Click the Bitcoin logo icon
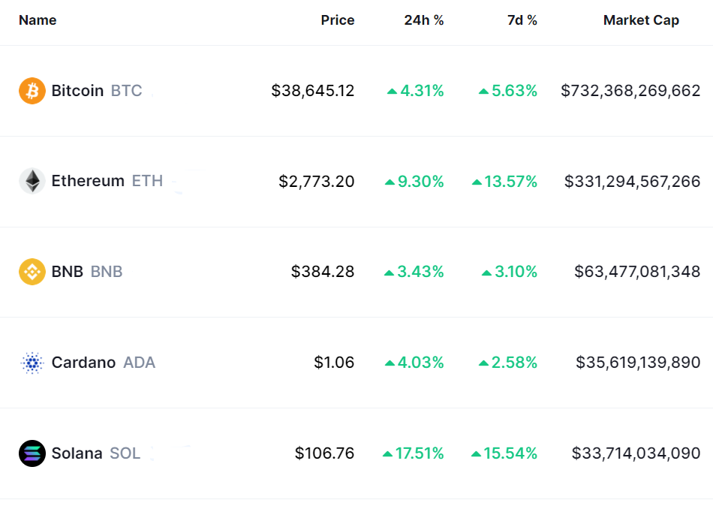The width and height of the screenshot is (713, 509). click(x=32, y=91)
